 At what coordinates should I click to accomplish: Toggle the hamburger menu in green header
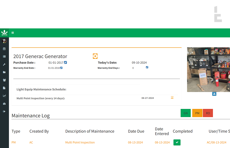[13, 33]
